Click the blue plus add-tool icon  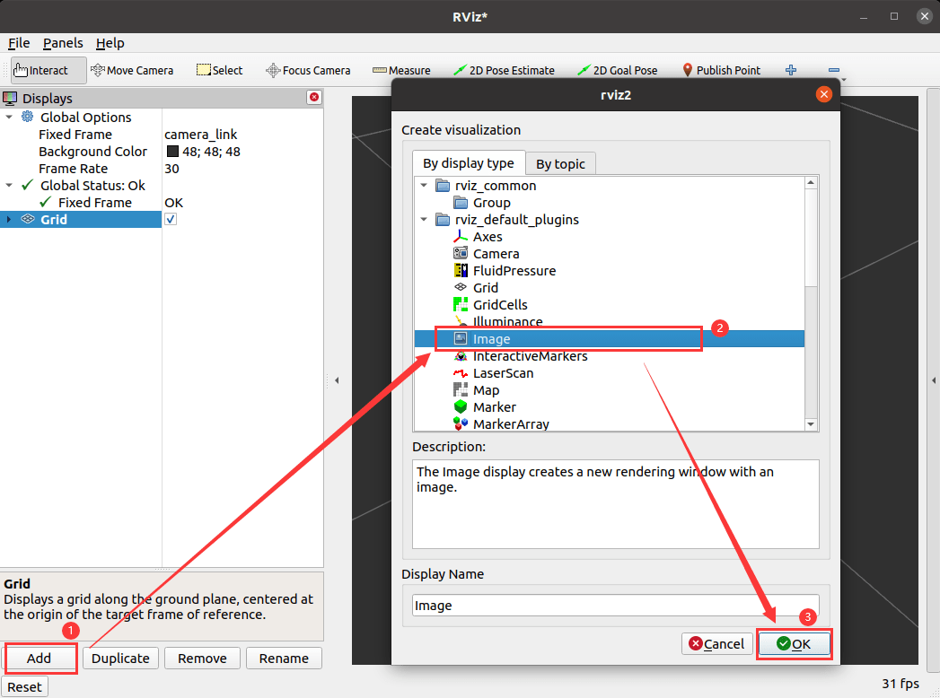coord(791,70)
